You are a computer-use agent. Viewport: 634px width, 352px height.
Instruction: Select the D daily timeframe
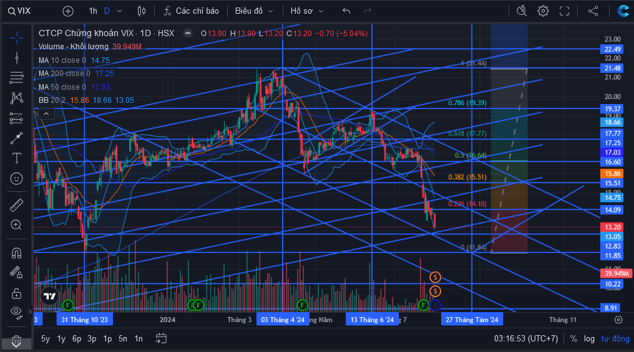click(107, 11)
